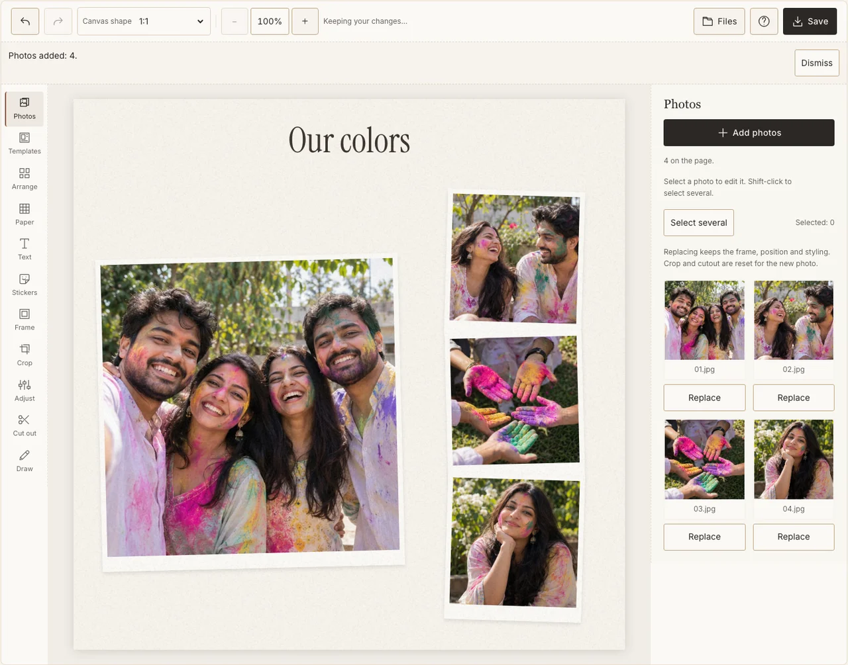Viewport: 848px width, 665px height.
Task: Zoom in with the plus button
Action: pyautogui.click(x=305, y=21)
